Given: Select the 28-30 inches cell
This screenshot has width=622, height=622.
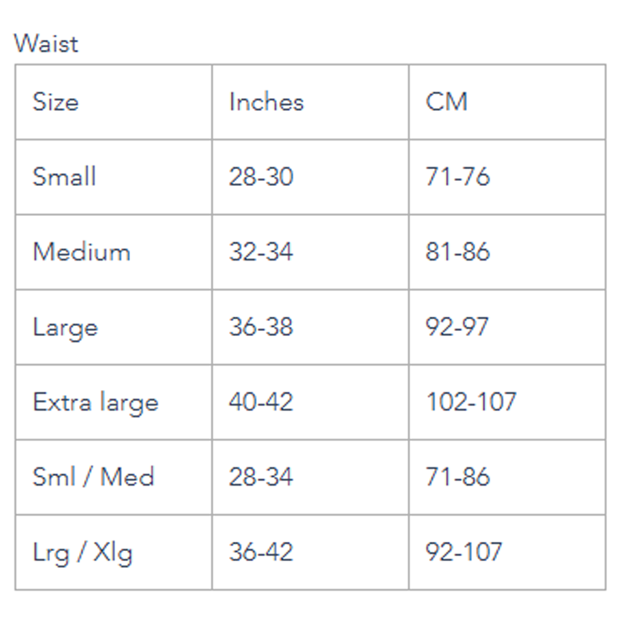Looking at the screenshot, I should tap(261, 177).
